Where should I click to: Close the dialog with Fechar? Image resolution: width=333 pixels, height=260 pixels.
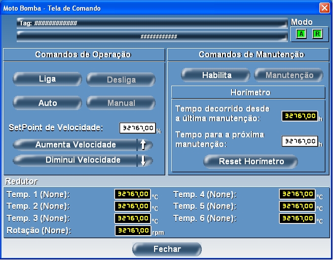click(x=167, y=249)
